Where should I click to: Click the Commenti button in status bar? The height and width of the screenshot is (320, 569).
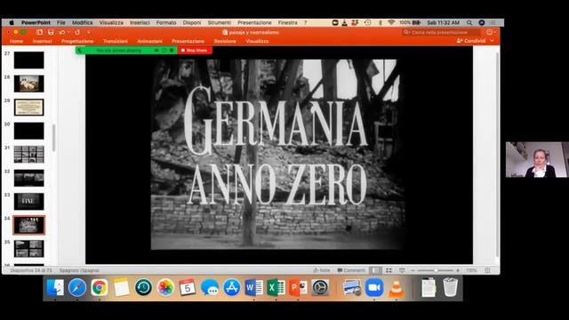[x=351, y=270]
